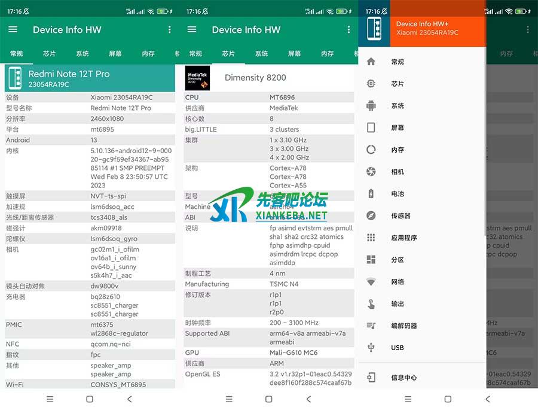Select the 网络 Wi-Fi icon in drawer
Image resolution: width=538 pixels, height=410 pixels.
coord(371,282)
